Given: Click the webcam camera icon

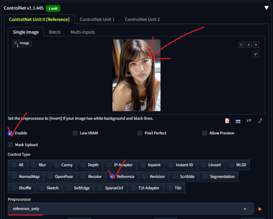Looking at the screenshot, I should (x=238, y=121).
